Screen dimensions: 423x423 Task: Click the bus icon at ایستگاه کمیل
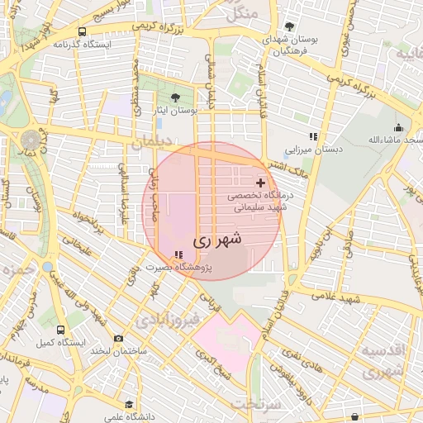[x=61, y=330]
